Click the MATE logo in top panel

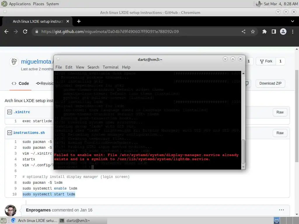click(4, 4)
